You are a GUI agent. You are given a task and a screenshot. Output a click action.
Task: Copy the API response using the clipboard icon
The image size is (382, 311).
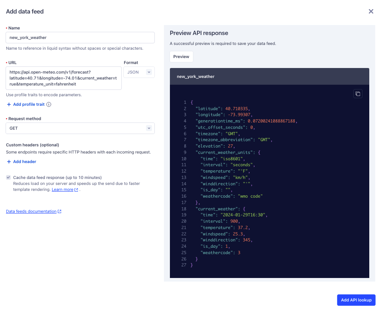click(357, 93)
